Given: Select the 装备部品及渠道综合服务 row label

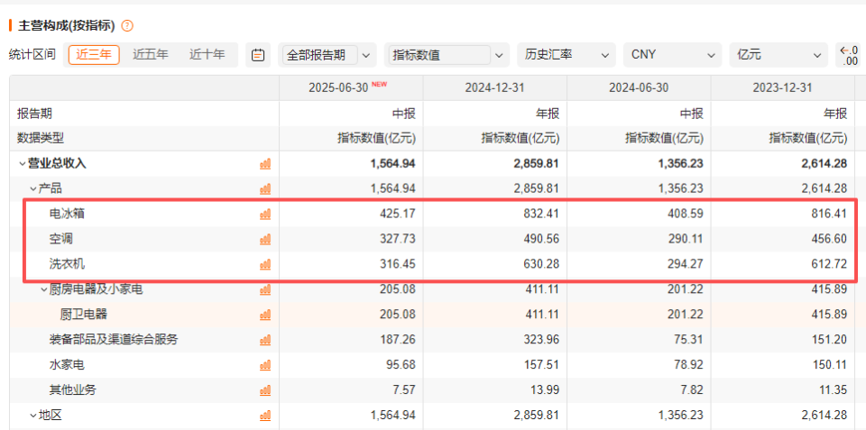Looking at the screenshot, I should [x=114, y=340].
